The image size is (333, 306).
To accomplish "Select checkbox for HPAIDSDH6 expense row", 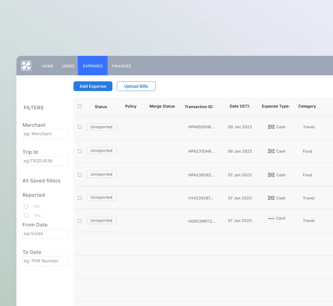I will [80, 127].
